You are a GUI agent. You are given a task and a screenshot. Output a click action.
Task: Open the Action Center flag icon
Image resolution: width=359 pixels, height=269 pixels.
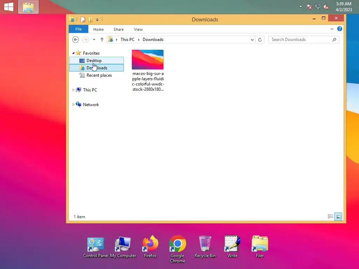[x=309, y=7]
